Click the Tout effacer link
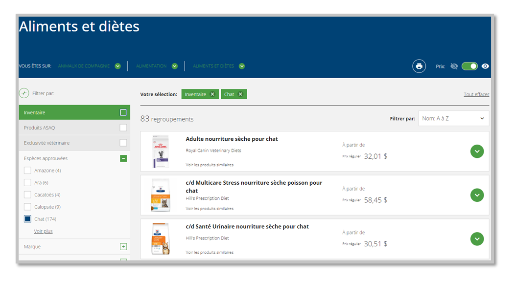 click(x=476, y=94)
